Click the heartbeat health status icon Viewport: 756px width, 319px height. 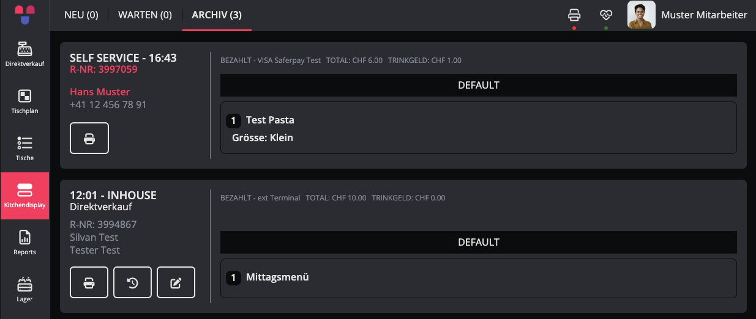pyautogui.click(x=606, y=15)
